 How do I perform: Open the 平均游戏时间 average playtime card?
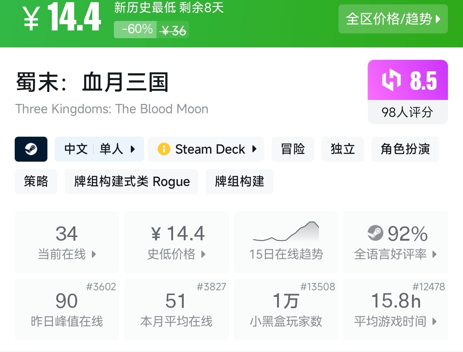395,309
